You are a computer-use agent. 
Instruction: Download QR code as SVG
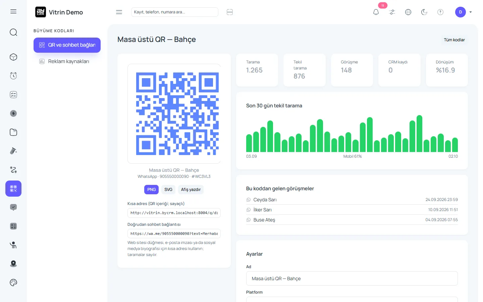tap(168, 190)
